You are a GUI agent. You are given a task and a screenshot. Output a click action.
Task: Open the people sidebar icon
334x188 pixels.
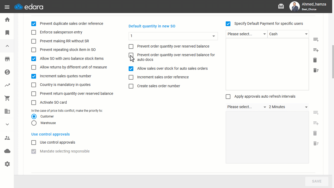(7, 138)
